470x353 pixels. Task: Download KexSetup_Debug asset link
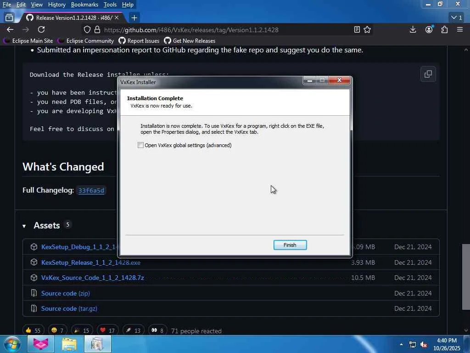[79, 247]
